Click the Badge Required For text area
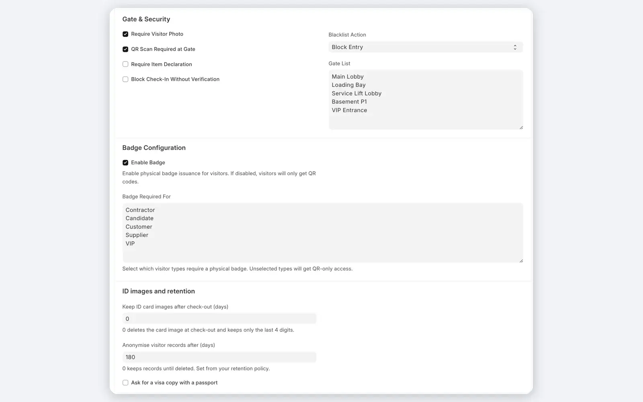This screenshot has width=643, height=402. click(323, 233)
